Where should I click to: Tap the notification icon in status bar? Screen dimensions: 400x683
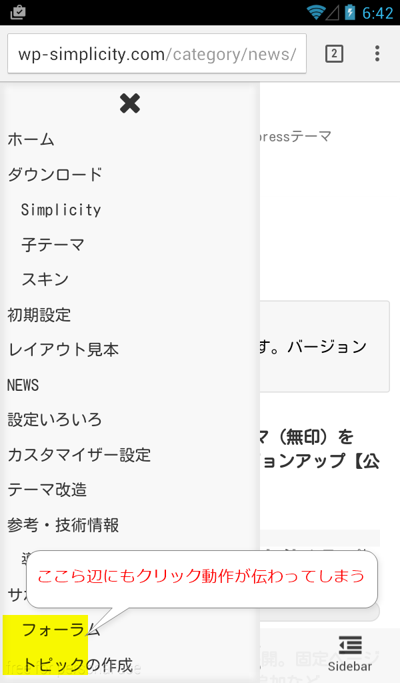click(x=19, y=12)
